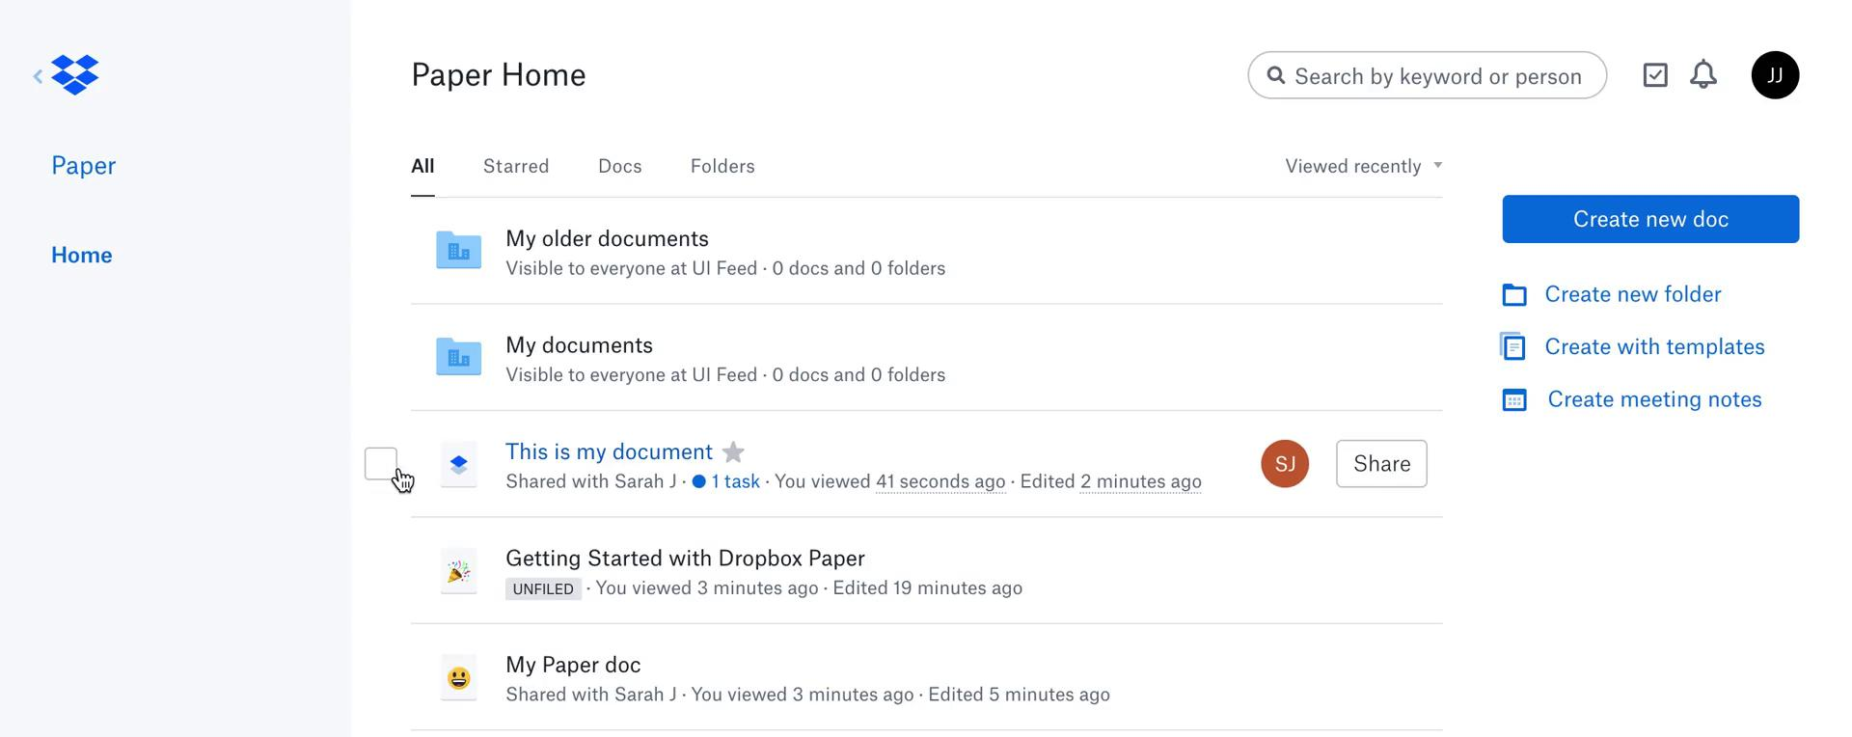This screenshot has width=1852, height=737.
Task: Click the Create new doc button
Action: click(1650, 219)
